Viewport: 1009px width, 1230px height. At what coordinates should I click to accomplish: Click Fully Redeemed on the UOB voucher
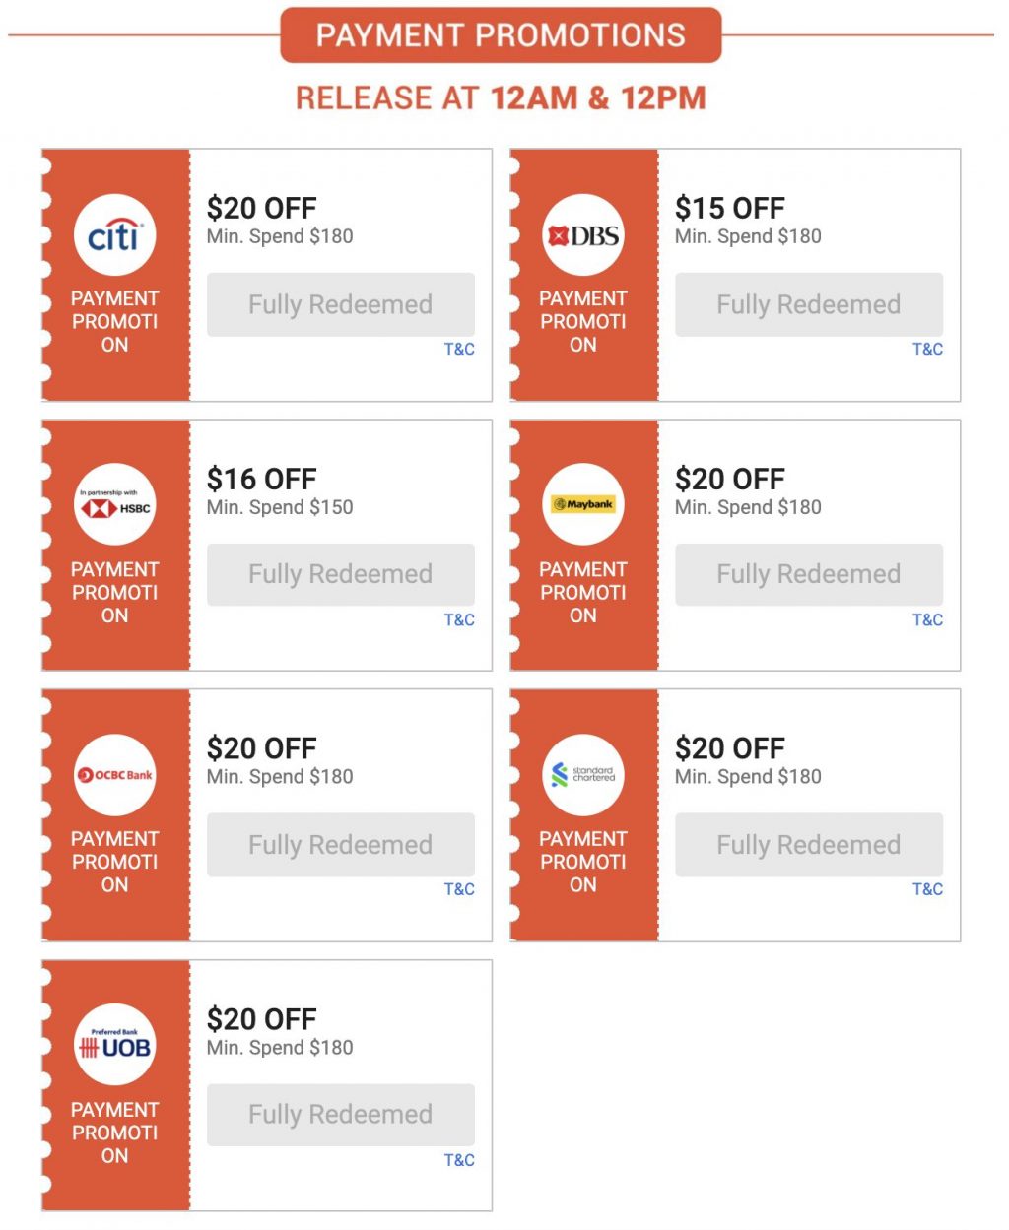click(340, 1115)
